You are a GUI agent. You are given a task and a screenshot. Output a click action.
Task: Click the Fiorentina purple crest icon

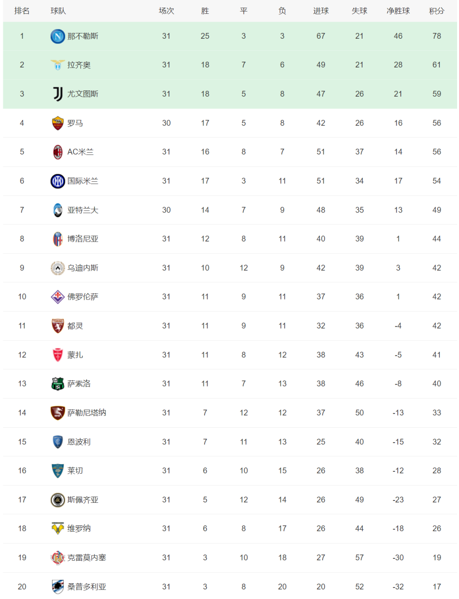pyautogui.click(x=58, y=297)
